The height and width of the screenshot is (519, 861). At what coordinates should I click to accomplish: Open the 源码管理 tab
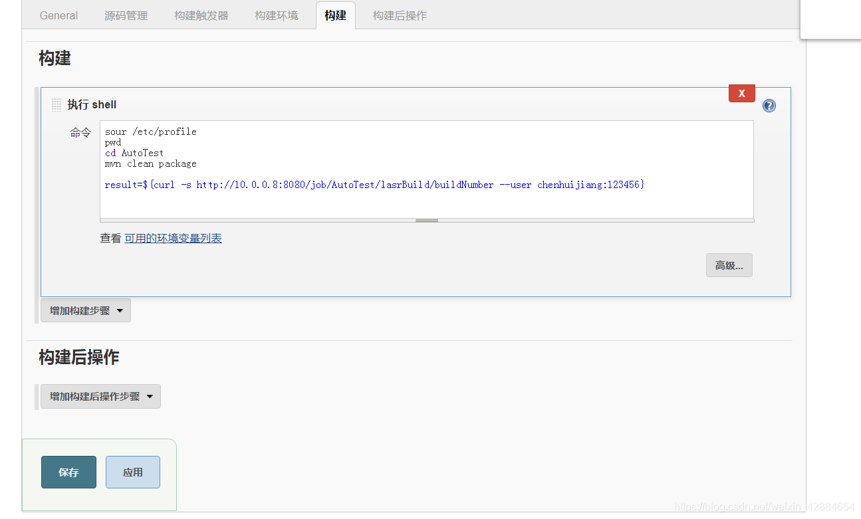126,15
